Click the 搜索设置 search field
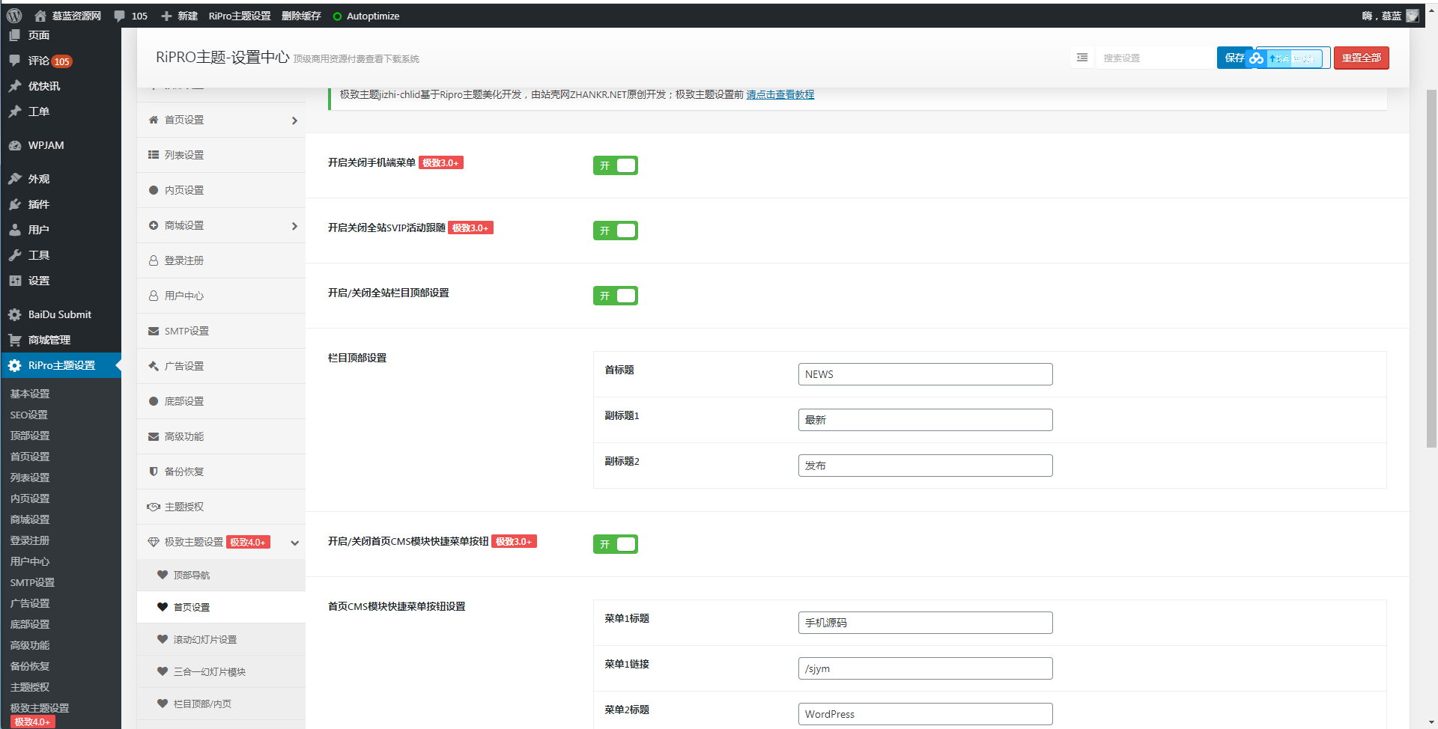Image resolution: width=1438 pixels, height=729 pixels. (x=1155, y=58)
